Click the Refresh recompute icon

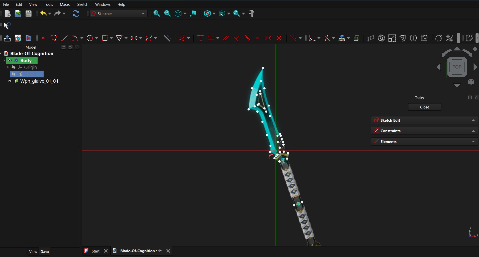tap(76, 14)
